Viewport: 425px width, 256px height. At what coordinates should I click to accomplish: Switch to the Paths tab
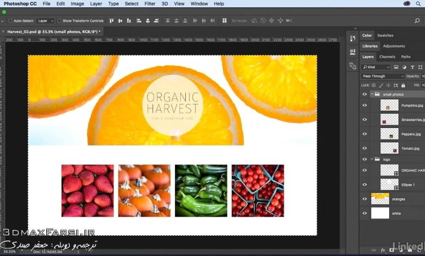406,57
